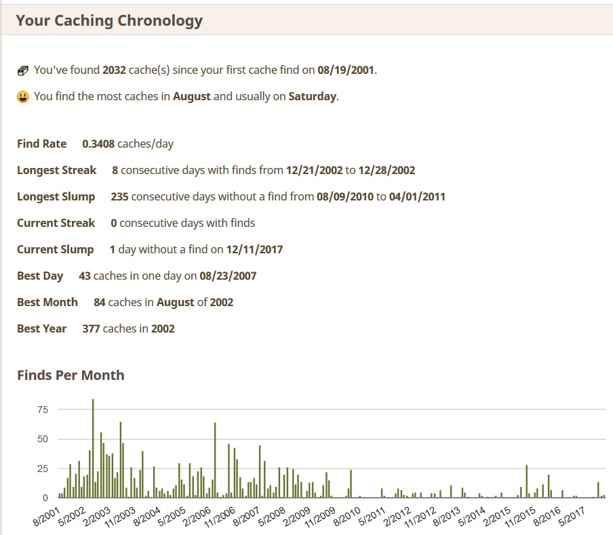Click the slump end date 04/01/2011
This screenshot has height=535, width=613.
point(417,196)
